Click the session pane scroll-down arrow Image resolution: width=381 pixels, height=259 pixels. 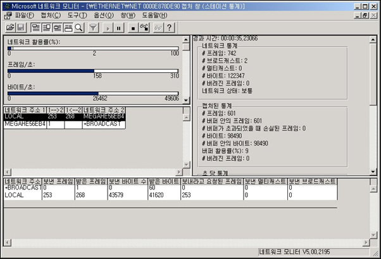coord(186,165)
